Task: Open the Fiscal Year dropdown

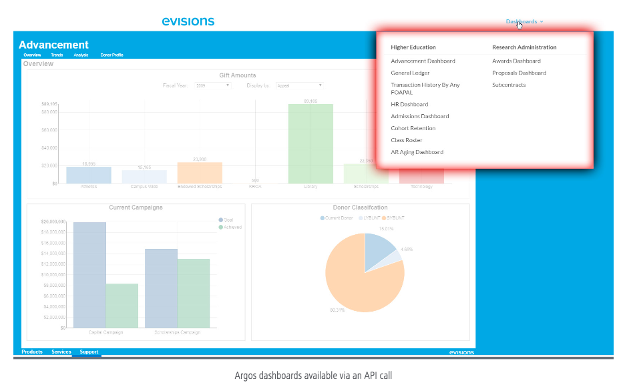Action: pos(212,85)
